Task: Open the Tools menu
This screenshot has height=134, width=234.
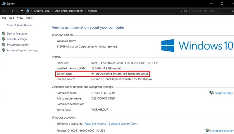Action: pos(29,18)
